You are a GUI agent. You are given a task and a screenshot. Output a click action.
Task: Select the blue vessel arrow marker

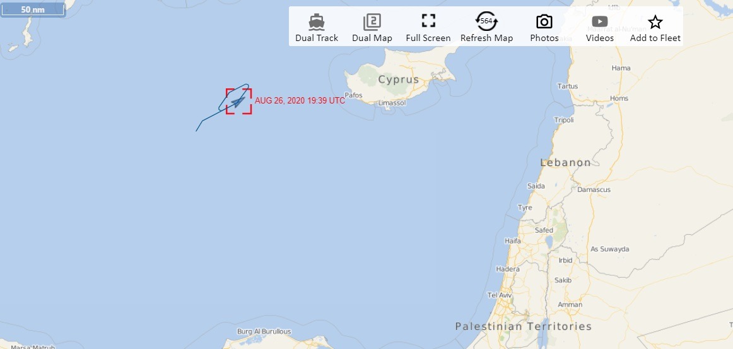[x=238, y=102]
